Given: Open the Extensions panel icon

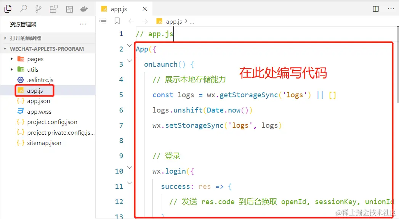Looking at the screenshot, I should [54, 9].
